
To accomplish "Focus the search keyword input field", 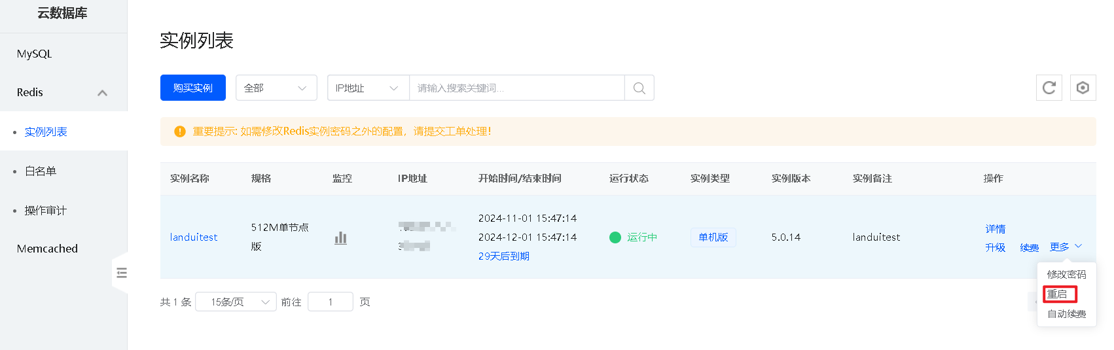I will (516, 88).
